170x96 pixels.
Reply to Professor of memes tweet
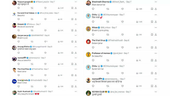(93, 60)
